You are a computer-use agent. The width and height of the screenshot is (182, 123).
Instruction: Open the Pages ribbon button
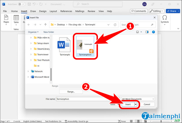click(x=6, y=20)
